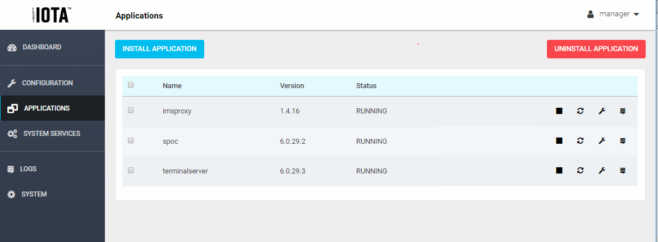Restart the imsproxy application

(580, 111)
